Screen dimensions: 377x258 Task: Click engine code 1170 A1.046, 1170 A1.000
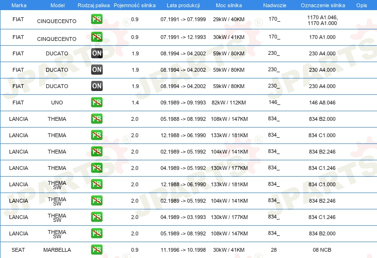tap(323, 20)
